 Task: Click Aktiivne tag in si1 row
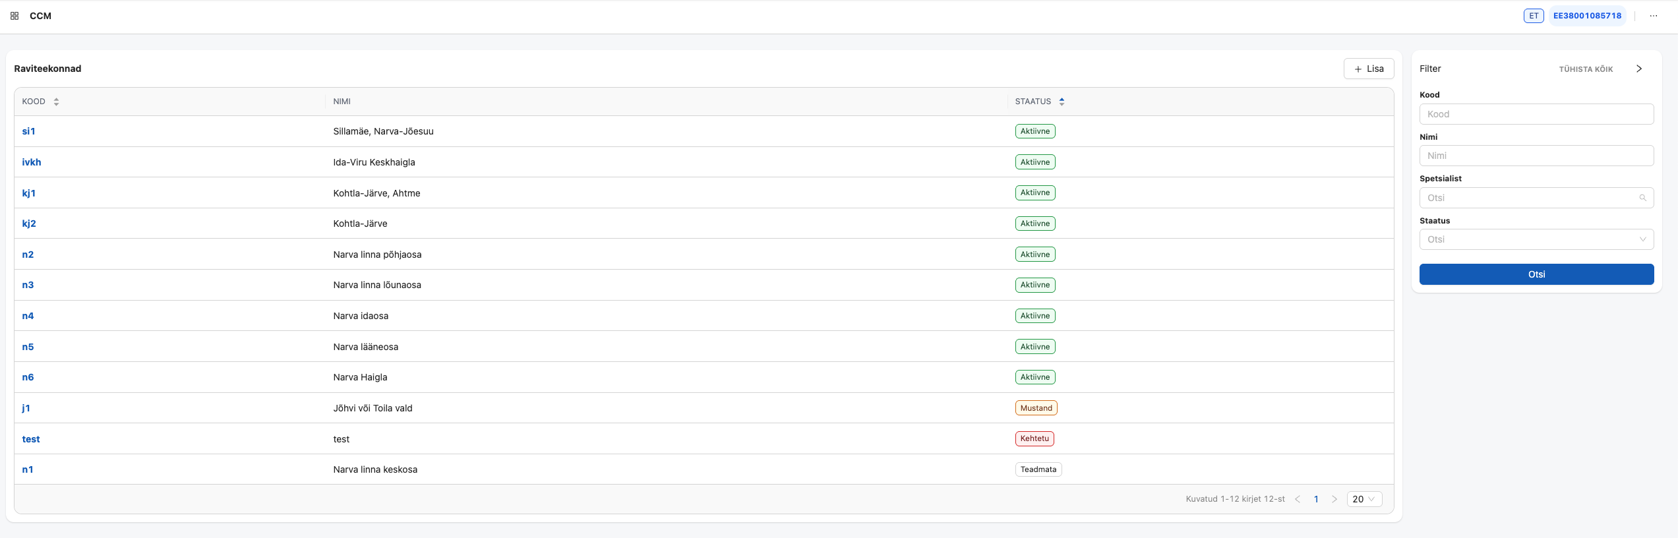tap(1035, 131)
